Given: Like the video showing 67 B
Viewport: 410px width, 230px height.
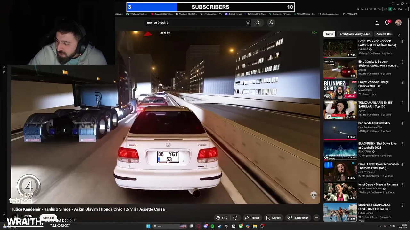Looking at the screenshot, I should click(x=222, y=218).
